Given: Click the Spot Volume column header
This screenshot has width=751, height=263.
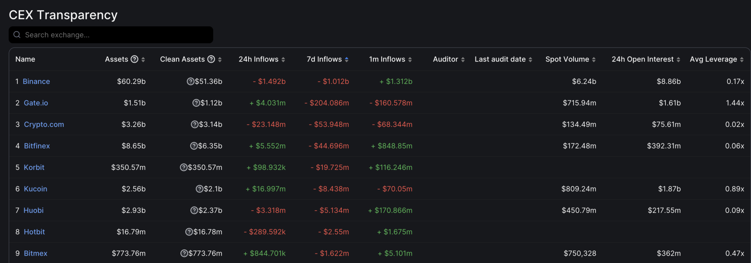Looking at the screenshot, I should (x=567, y=59).
